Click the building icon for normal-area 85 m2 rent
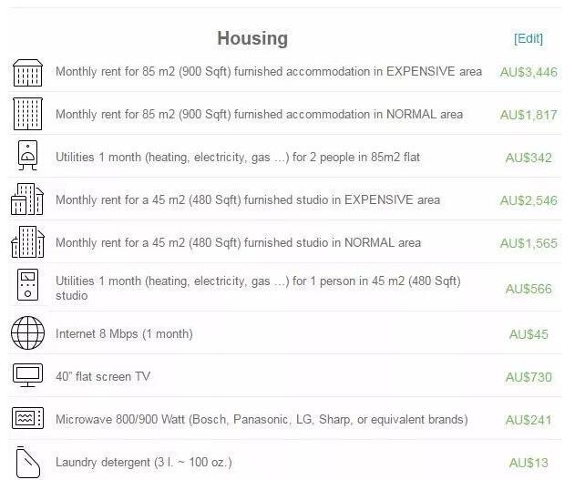This screenshot has width=575, height=480. click(x=27, y=115)
